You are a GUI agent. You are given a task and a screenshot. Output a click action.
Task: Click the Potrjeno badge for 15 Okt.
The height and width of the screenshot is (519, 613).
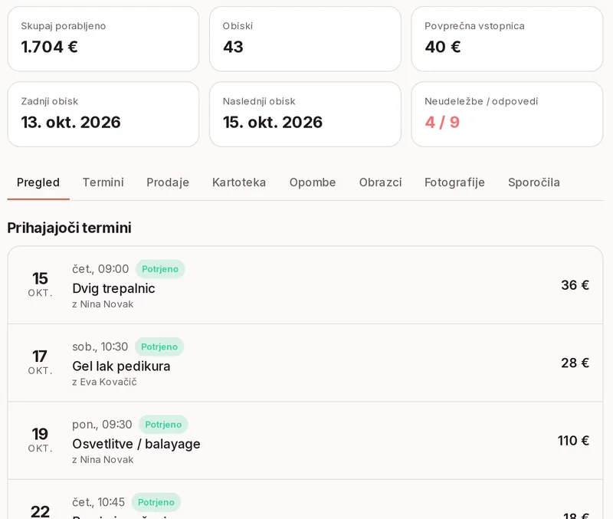tap(160, 269)
